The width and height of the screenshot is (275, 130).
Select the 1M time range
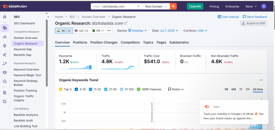pos(226,90)
